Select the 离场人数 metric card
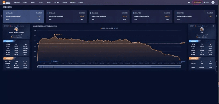 coord(152,16)
